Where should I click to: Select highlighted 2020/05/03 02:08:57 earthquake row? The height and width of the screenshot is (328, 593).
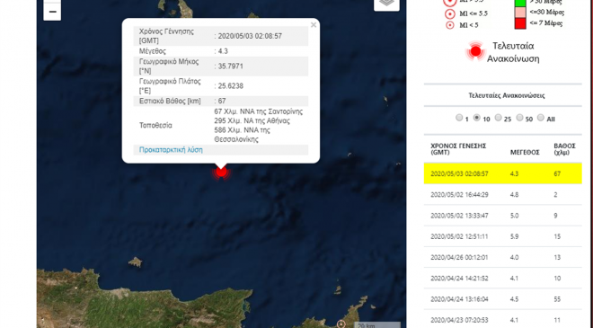(502, 173)
